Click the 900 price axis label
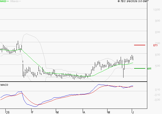The image size is (162, 114). [158, 21]
